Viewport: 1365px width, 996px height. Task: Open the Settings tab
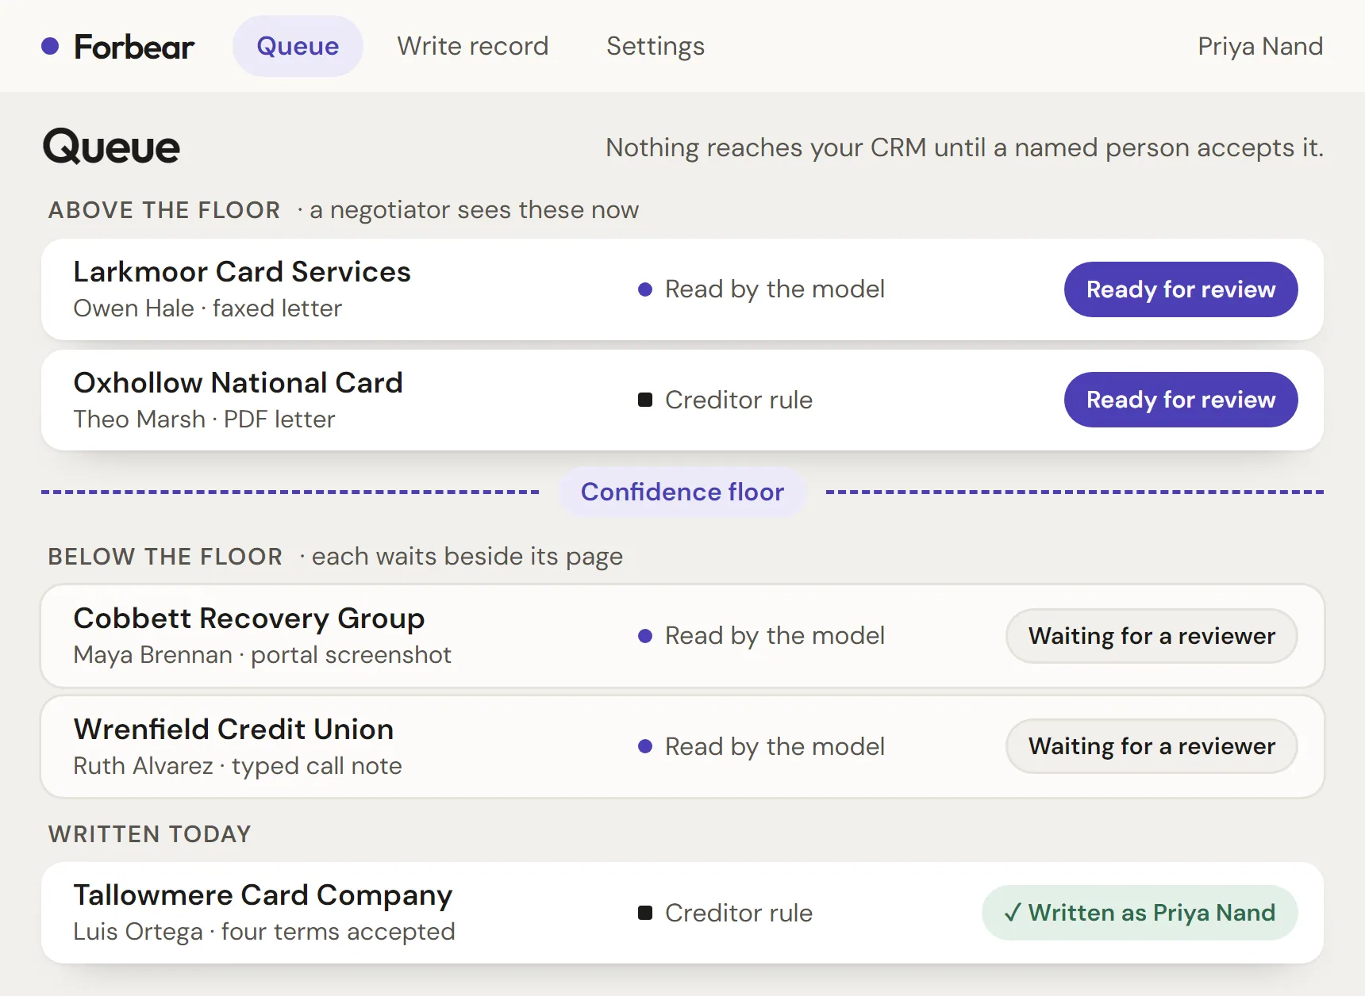[x=656, y=46]
